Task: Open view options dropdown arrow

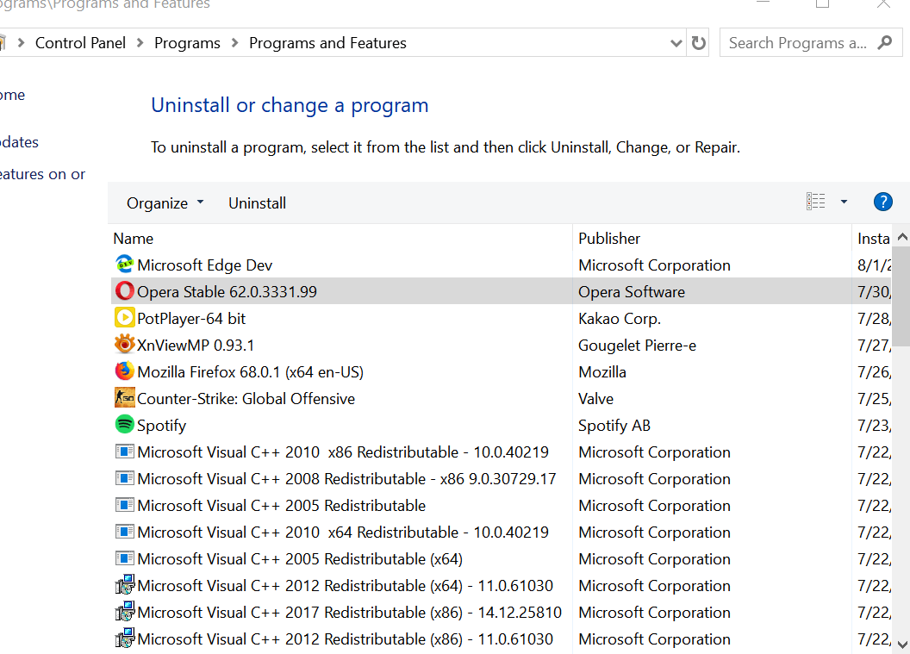Action: coord(844,202)
